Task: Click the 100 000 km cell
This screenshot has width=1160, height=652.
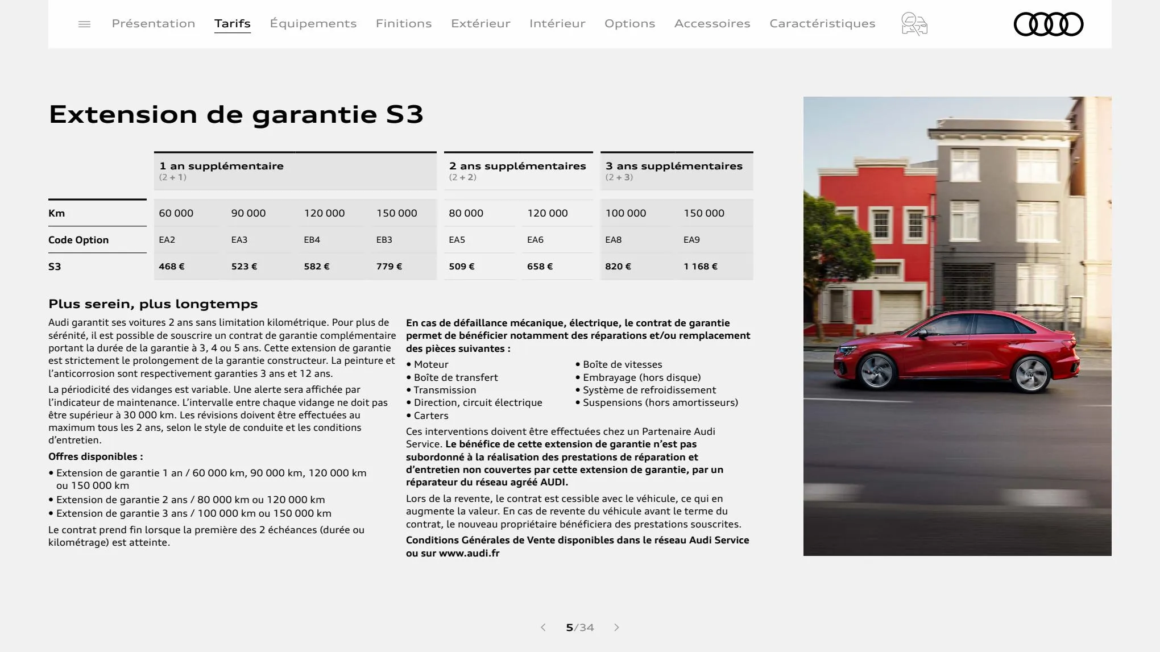Action: click(625, 213)
